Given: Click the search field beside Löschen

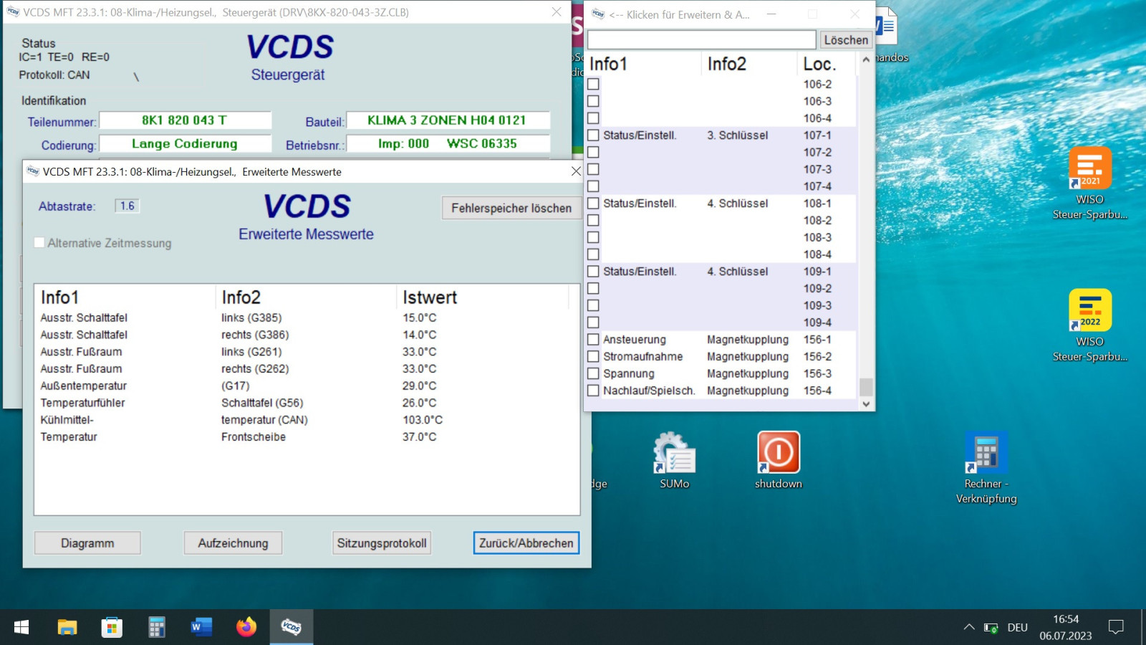Looking at the screenshot, I should (x=701, y=40).
